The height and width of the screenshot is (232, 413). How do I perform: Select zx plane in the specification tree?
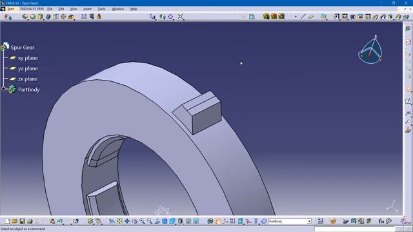tap(28, 79)
